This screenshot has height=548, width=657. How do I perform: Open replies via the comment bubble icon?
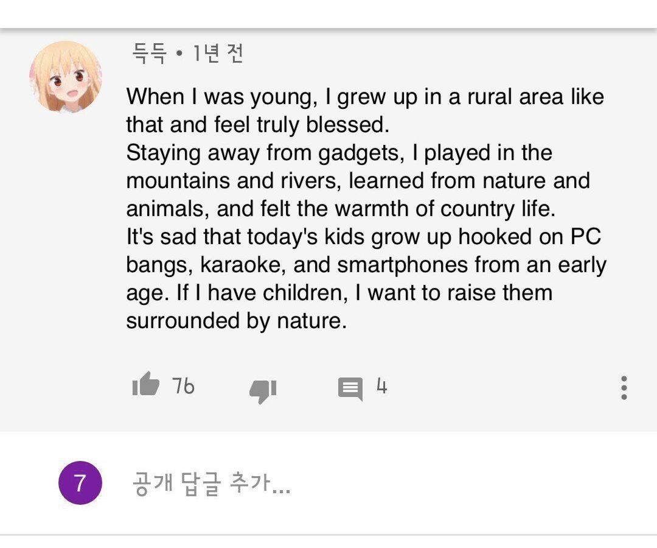350,388
